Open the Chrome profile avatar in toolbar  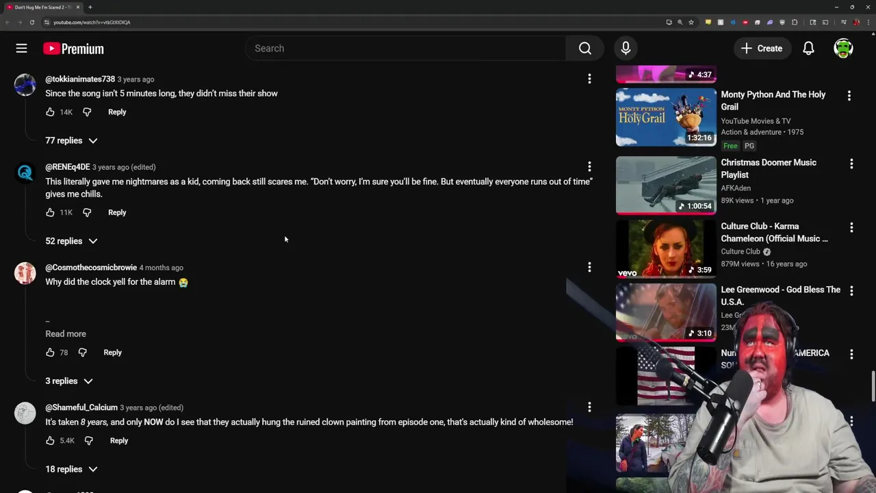(856, 22)
